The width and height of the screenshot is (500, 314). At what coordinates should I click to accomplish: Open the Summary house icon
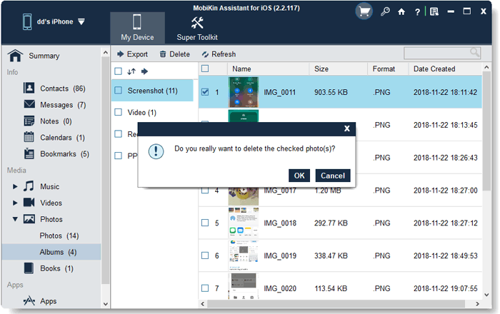(15, 56)
